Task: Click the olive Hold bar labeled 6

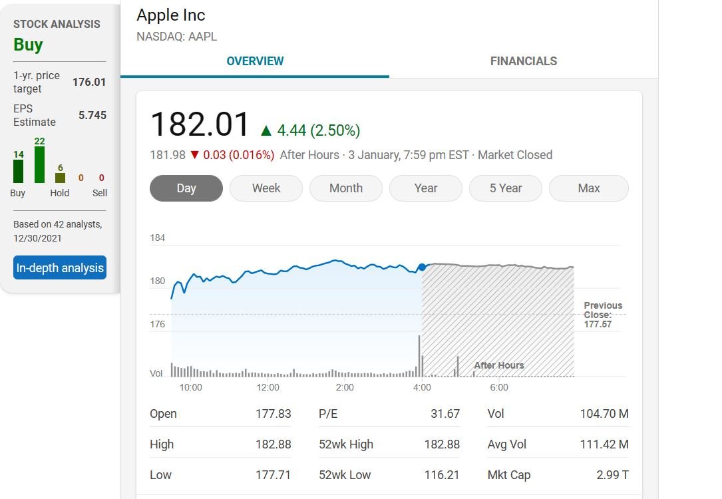Action: point(60,178)
